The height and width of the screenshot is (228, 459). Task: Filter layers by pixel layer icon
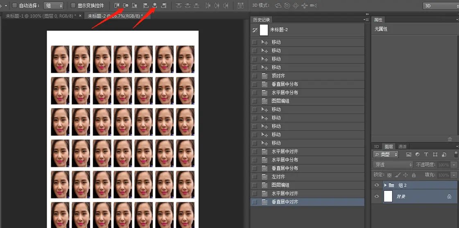pos(409,154)
